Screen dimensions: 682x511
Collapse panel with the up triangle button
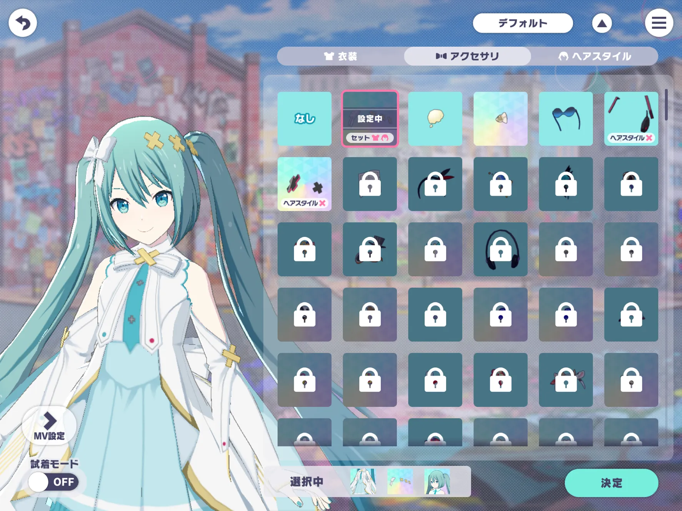pyautogui.click(x=602, y=23)
